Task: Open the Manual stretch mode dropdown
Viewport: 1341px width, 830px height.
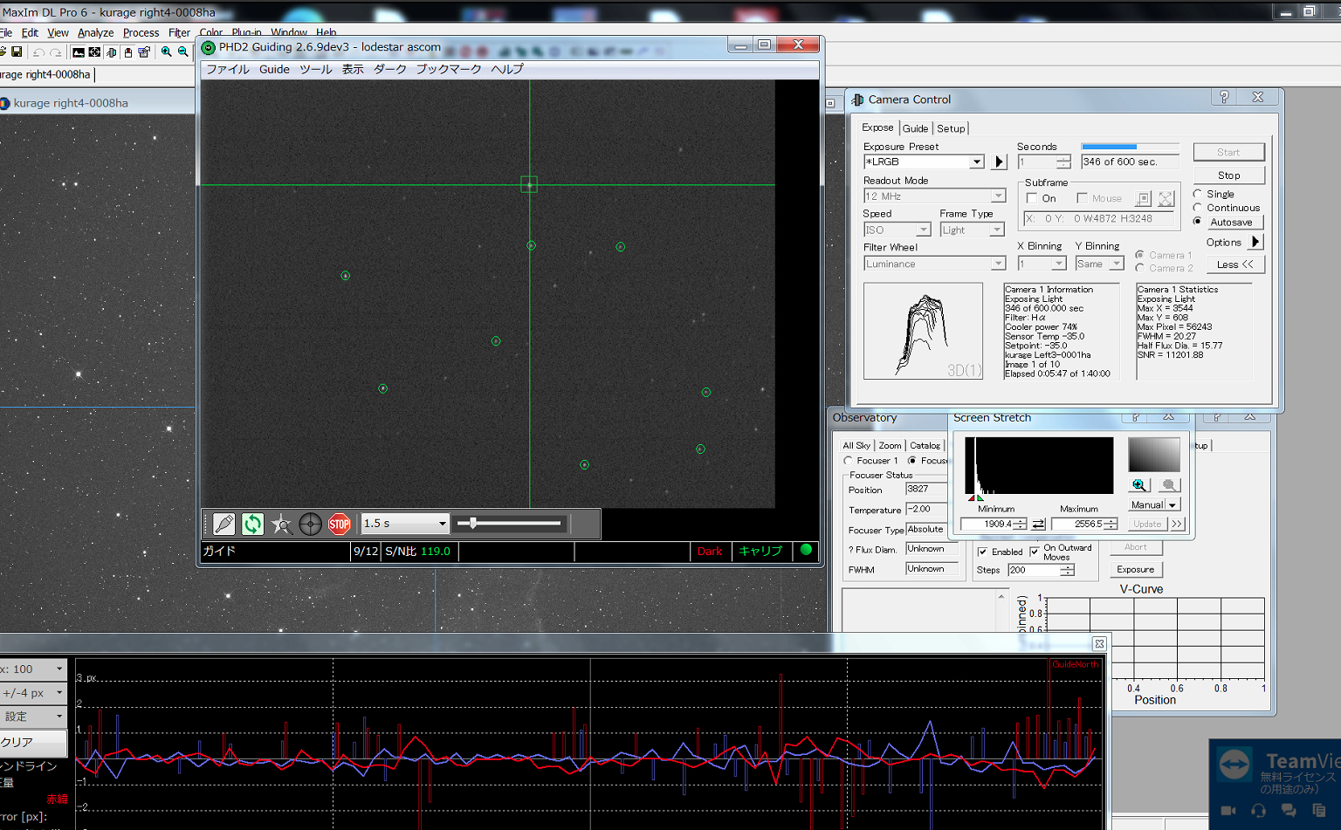Action: (1173, 505)
